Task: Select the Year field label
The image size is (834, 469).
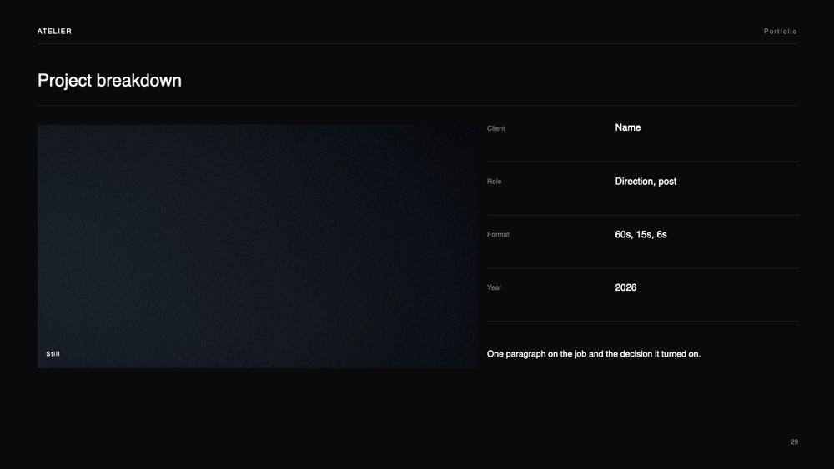Action: click(494, 287)
